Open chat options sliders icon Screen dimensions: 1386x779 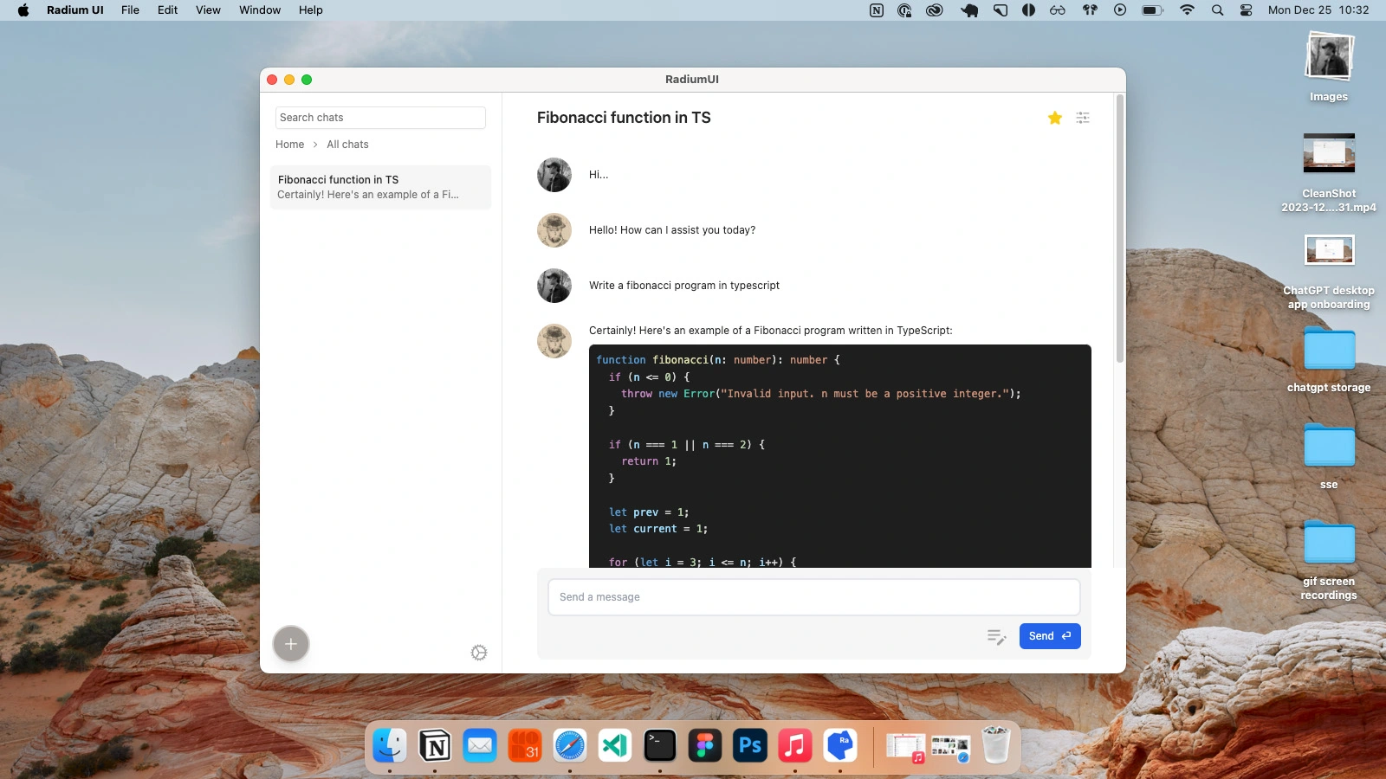[x=1083, y=118]
